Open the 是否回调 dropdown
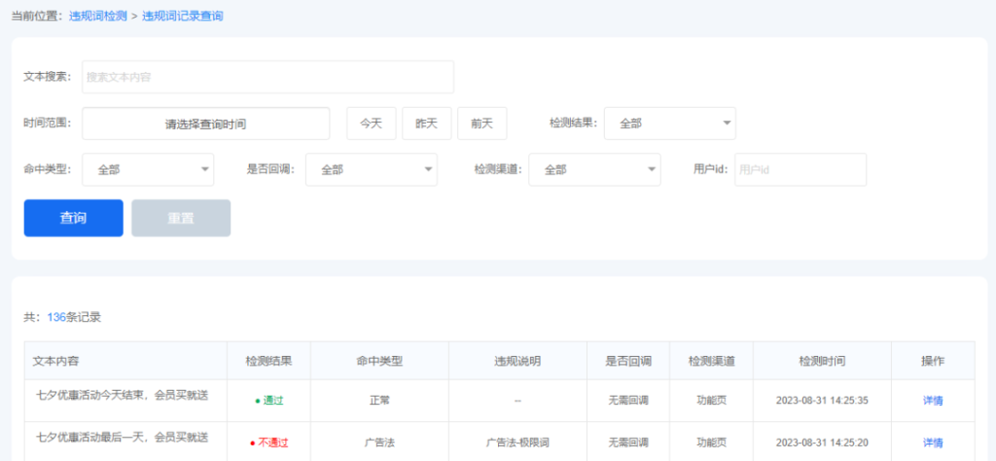The width and height of the screenshot is (996, 461). pyautogui.click(x=372, y=169)
